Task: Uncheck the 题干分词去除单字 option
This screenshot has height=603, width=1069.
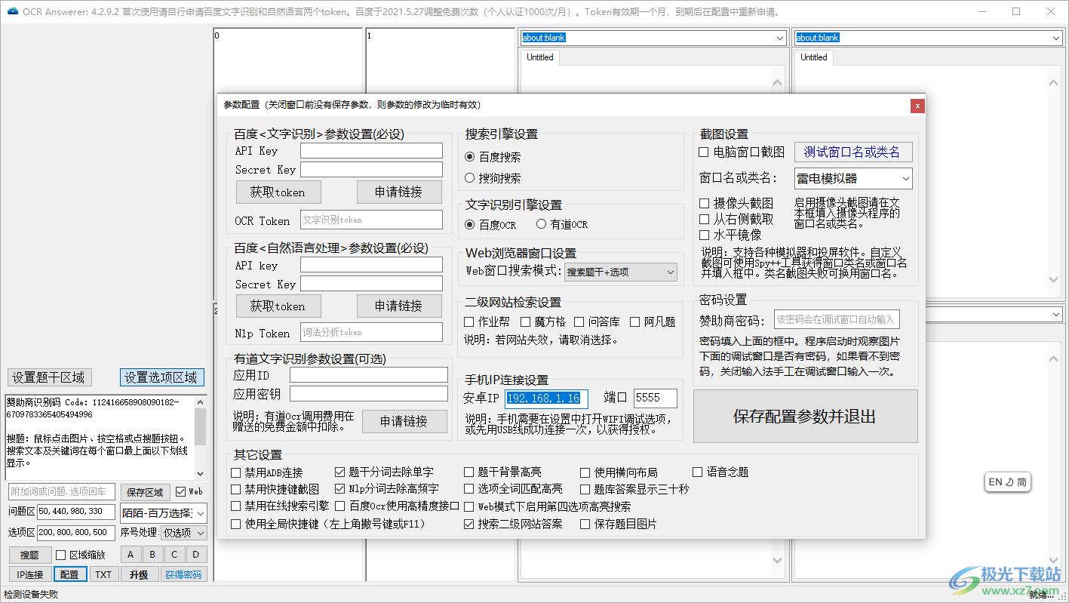Action: [339, 471]
